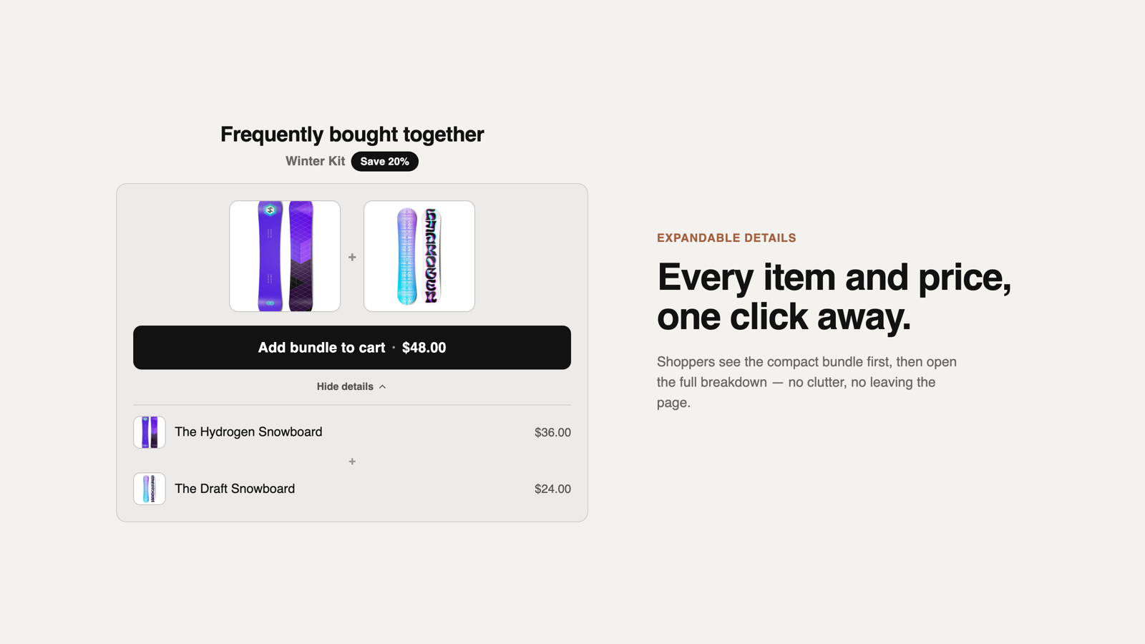Click the Frequently bought together heading
The image size is (1145, 644).
352,134
